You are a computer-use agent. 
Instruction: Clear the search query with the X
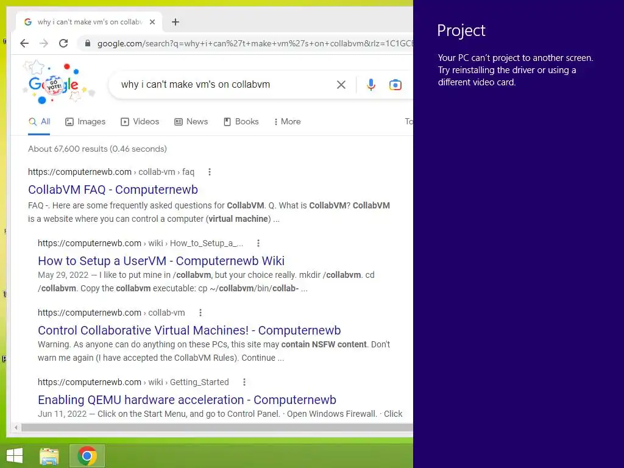click(x=341, y=85)
